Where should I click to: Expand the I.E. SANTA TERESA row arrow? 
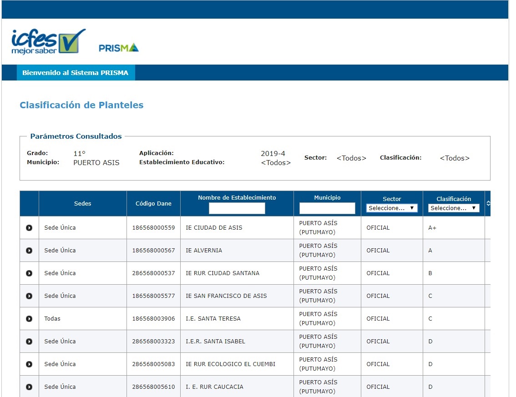(x=29, y=319)
